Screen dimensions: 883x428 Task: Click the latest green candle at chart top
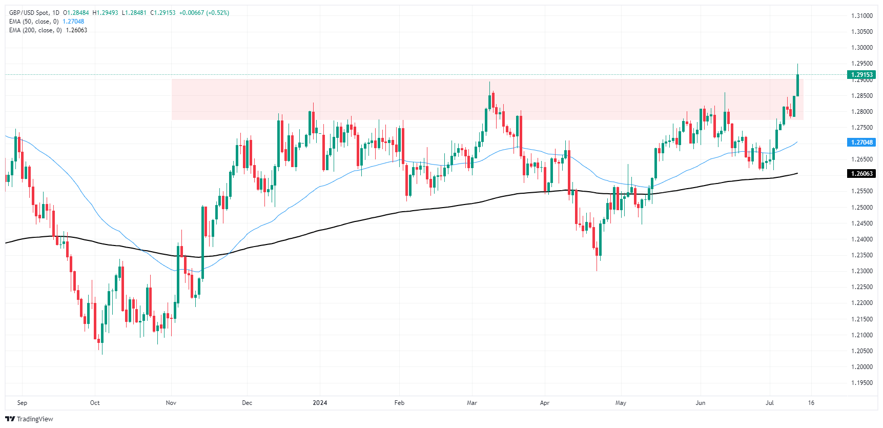click(x=797, y=85)
